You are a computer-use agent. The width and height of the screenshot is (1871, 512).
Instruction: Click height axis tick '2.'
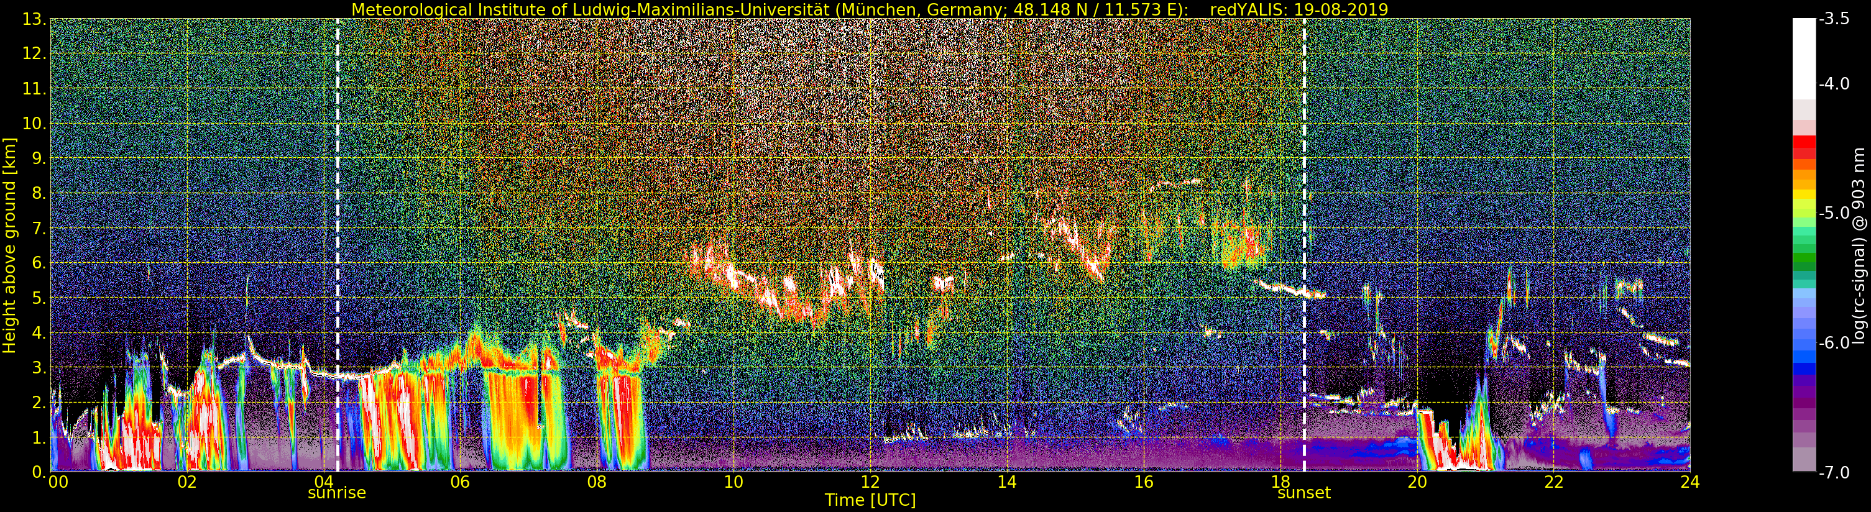point(38,403)
